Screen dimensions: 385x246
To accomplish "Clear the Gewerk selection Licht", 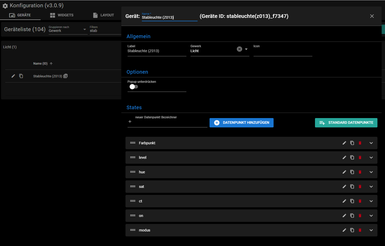I will pos(239,49).
